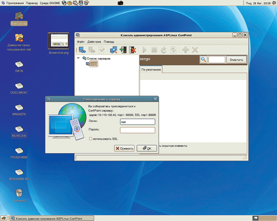
Task: Click the disconnect from server toolbar icon
Action: (92, 50)
